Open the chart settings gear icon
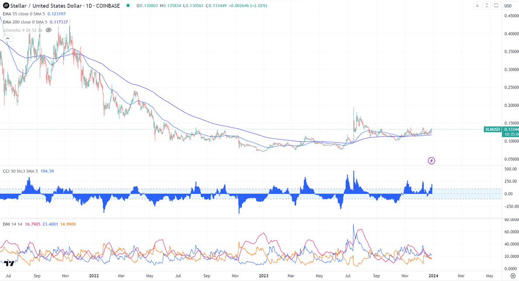Viewport: 519px width, 281px height. pos(513,276)
